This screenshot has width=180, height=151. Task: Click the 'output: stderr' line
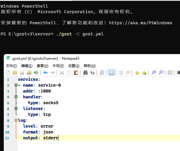click(x=41, y=138)
